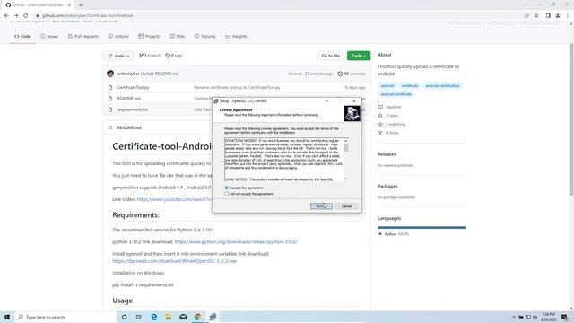Click the 'android-certificate' topic tag
The image size is (574, 323).
pos(396,94)
